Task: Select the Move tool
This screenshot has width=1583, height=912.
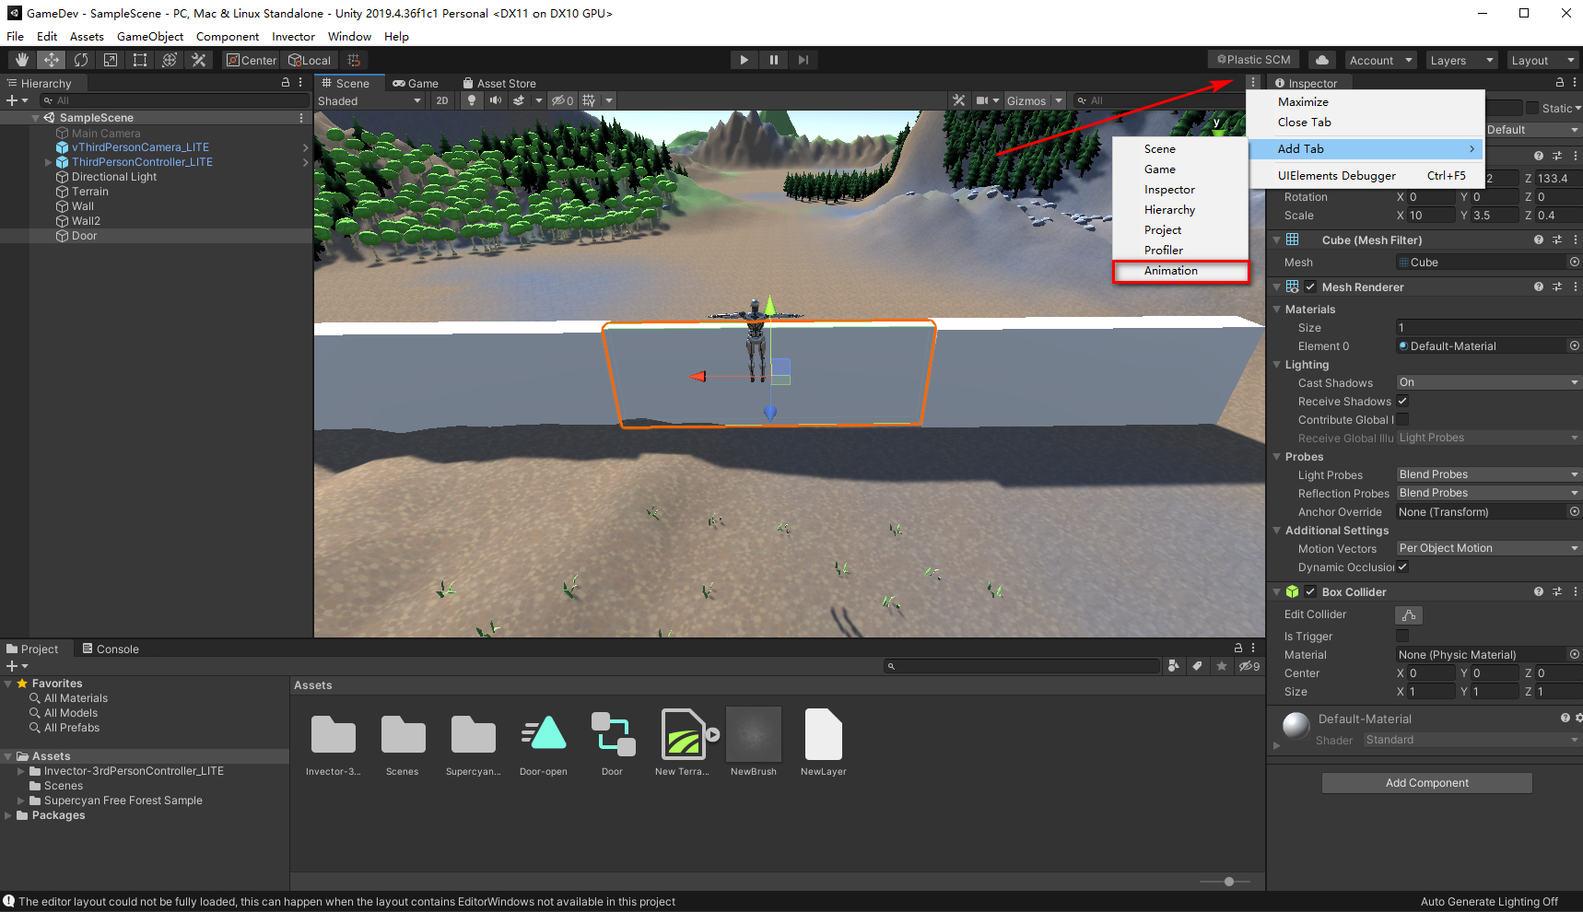Action: tap(52, 60)
